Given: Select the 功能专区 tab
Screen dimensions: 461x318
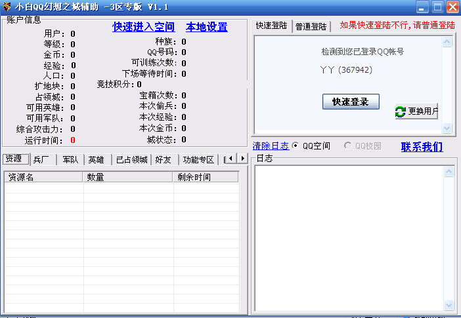Looking at the screenshot, I should pyautogui.click(x=198, y=160).
